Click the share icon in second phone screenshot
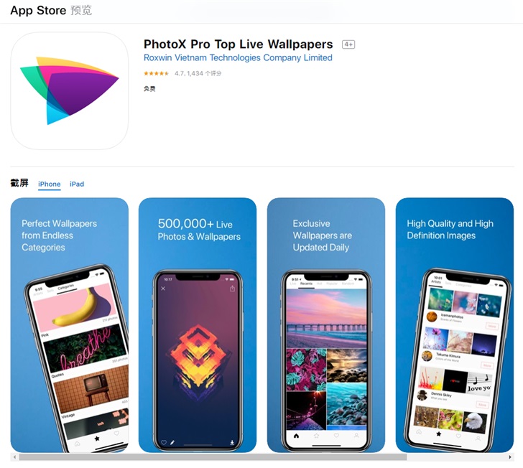523x468 pixels. point(233,289)
